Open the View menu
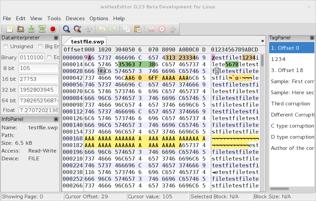 tap(36, 18)
